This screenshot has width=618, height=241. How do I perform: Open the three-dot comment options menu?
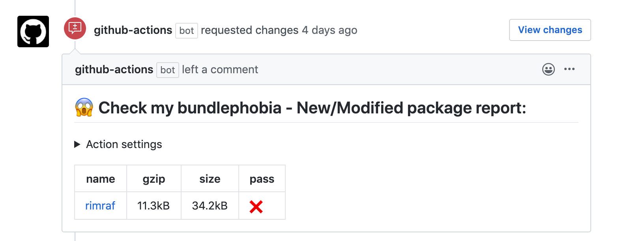point(569,69)
